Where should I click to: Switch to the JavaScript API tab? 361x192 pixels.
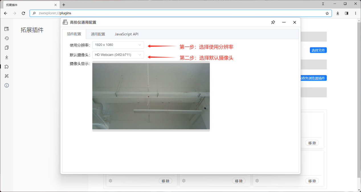click(127, 34)
